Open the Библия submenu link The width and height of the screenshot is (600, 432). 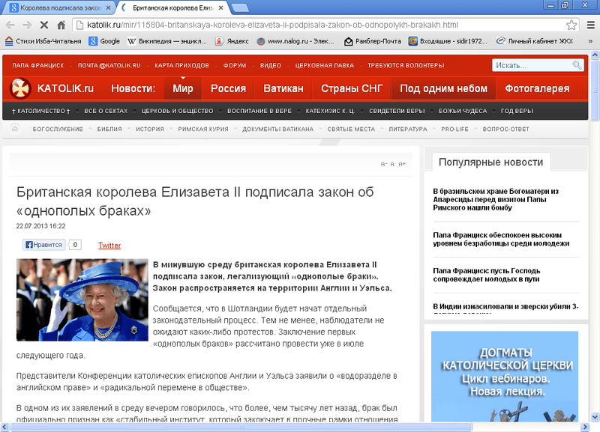pos(109,129)
